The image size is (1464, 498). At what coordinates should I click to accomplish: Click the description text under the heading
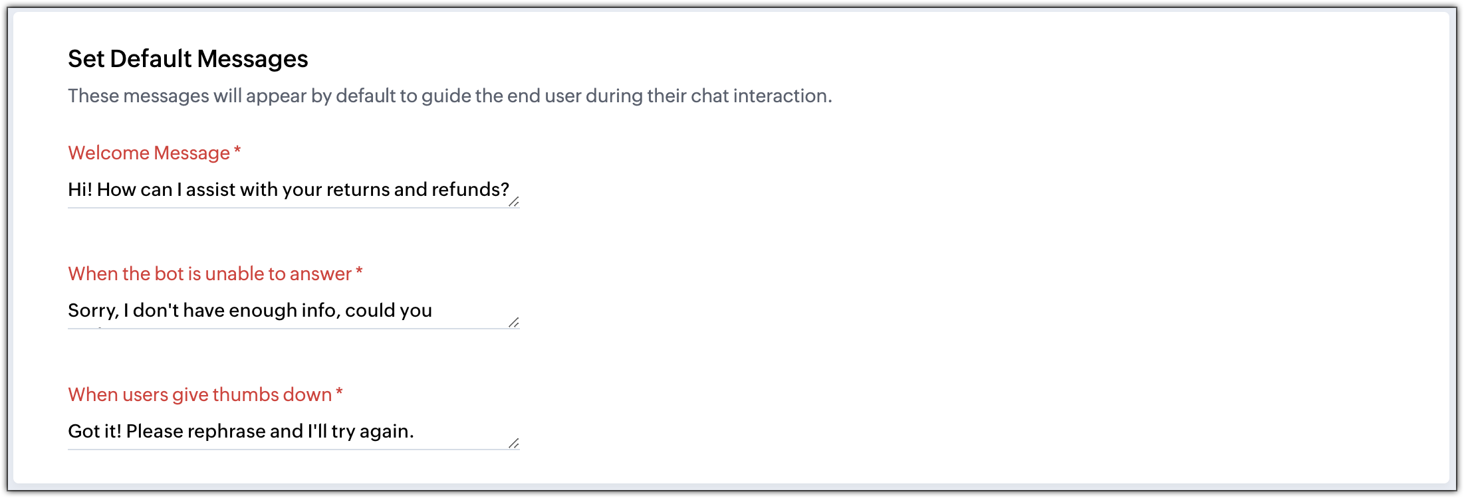click(x=449, y=96)
